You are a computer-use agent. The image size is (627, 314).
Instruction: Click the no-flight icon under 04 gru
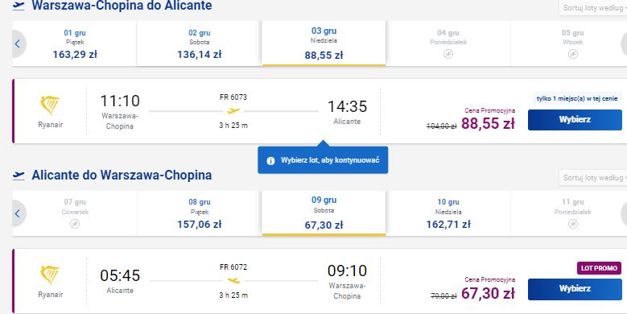pyautogui.click(x=448, y=54)
